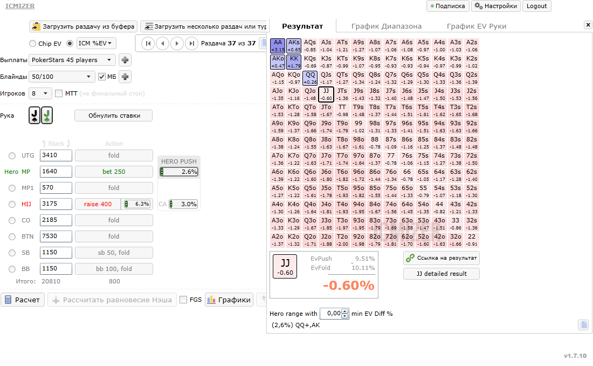The width and height of the screenshot is (593, 366).
Task: Select CO radio button
Action: pos(12,220)
